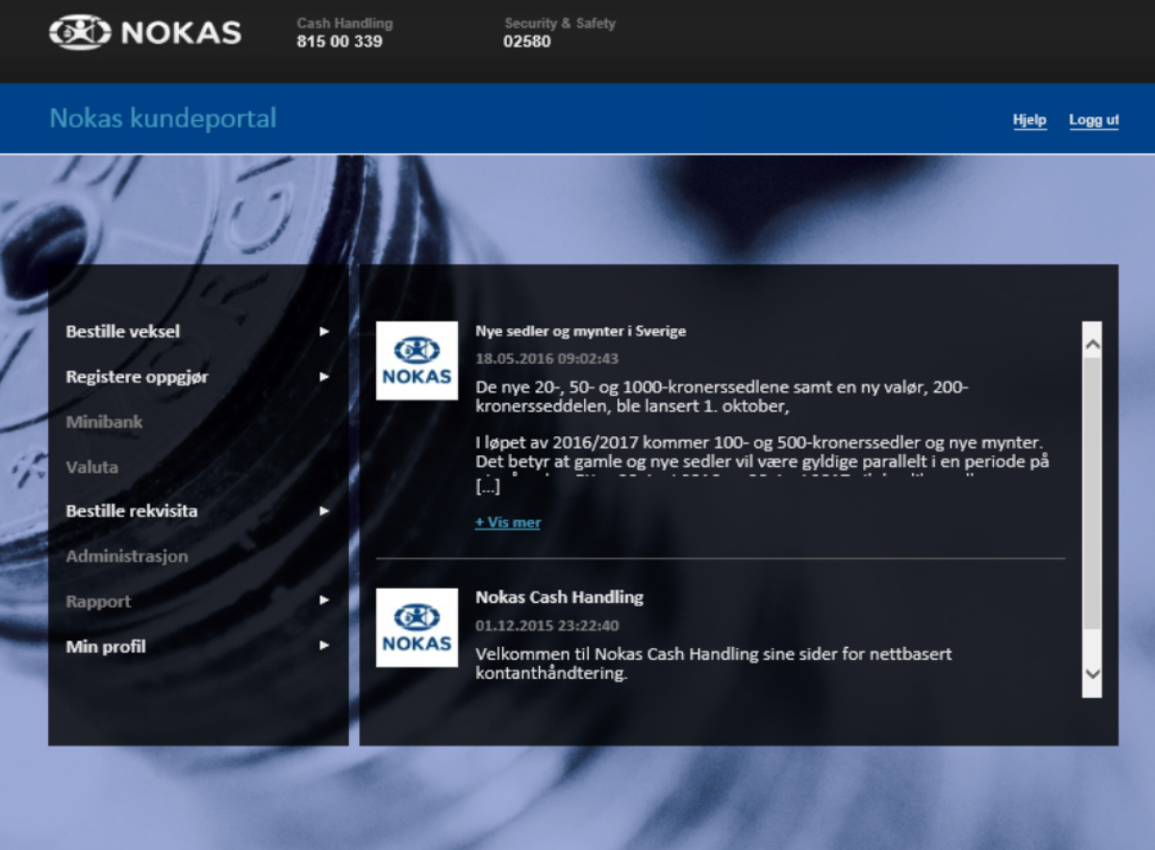The image size is (1155, 850).
Task: Open the Rapport menu item
Action: (99, 602)
